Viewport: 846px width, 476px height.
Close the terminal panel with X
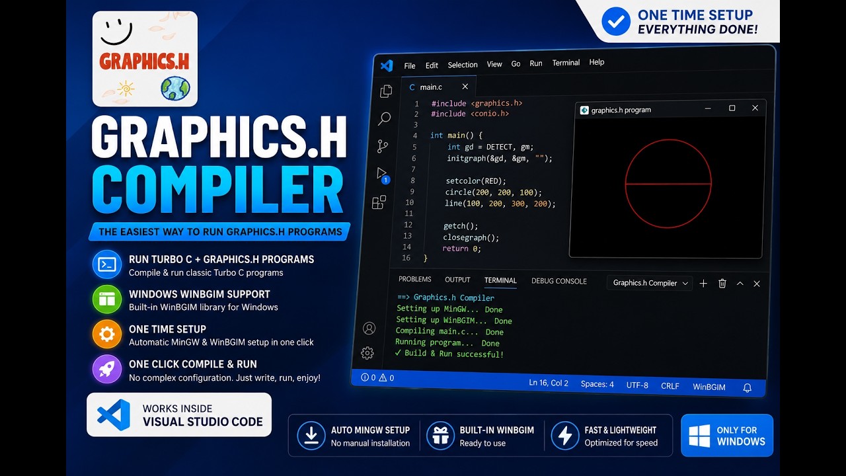[757, 284]
